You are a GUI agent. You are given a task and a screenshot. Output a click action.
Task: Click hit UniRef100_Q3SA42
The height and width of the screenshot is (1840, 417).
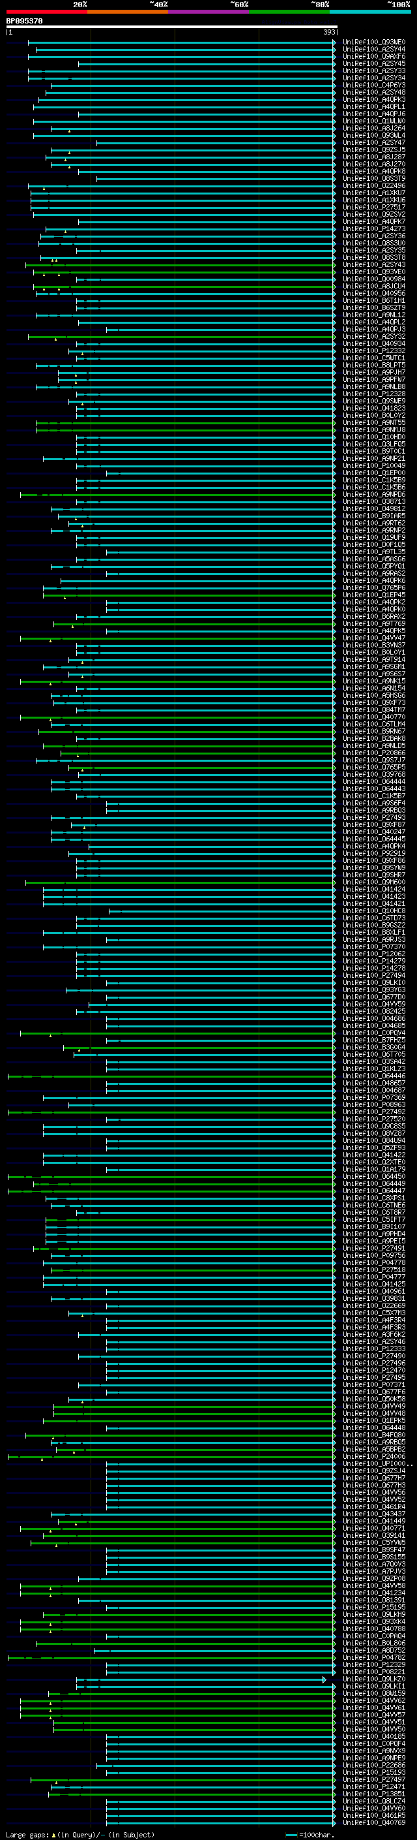coord(373,1061)
